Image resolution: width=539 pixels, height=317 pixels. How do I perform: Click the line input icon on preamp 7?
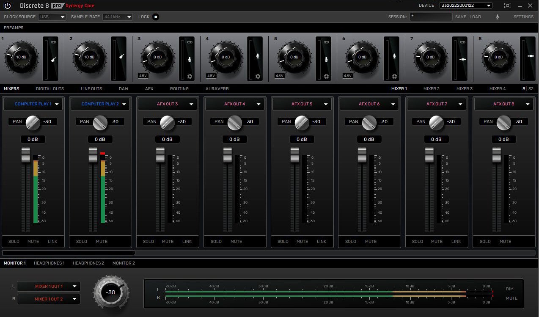[462, 59]
